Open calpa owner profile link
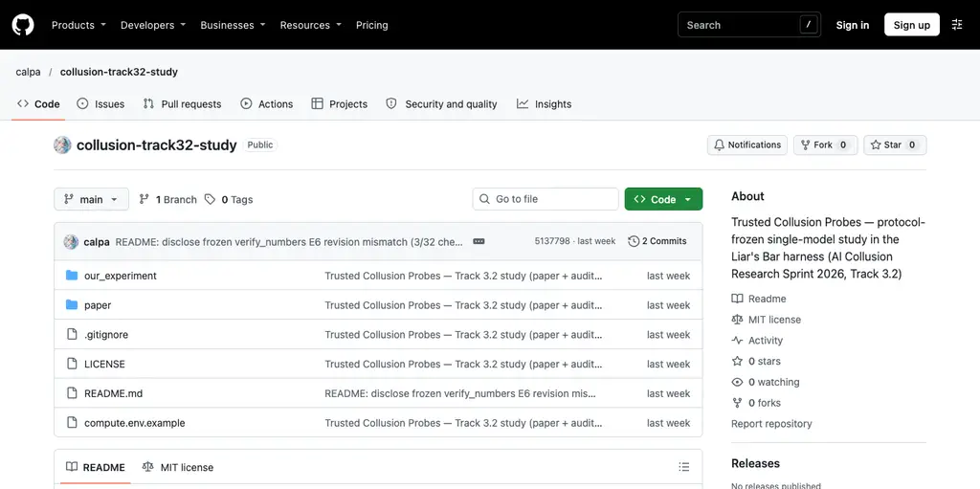 pos(28,72)
